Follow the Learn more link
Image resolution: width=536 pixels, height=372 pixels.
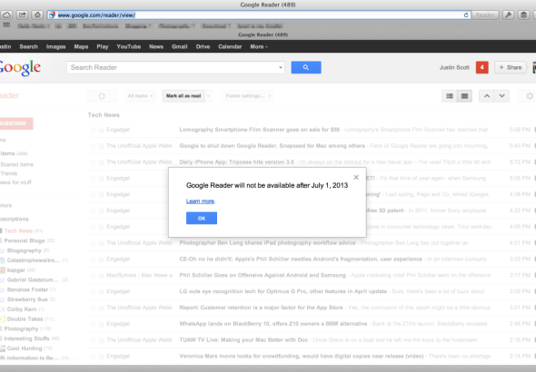pyautogui.click(x=200, y=201)
